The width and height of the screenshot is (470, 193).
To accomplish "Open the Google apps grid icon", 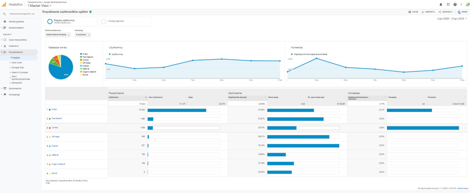I will point(448,4).
